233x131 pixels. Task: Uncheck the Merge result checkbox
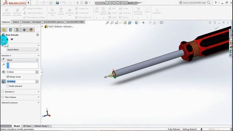[8, 77]
